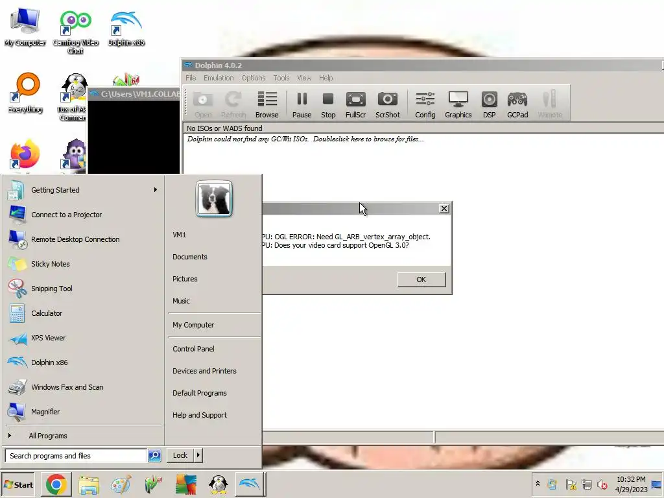Image resolution: width=664 pixels, height=498 pixels.
Task: Launch Dolphin x86 from Start menu
Action: pyautogui.click(x=84, y=362)
